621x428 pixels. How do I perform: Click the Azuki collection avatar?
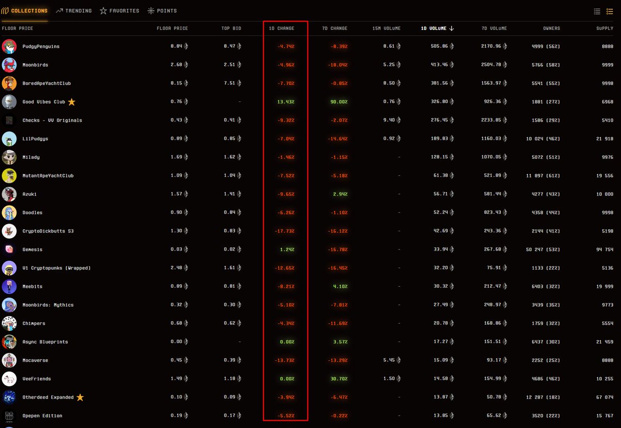9,194
